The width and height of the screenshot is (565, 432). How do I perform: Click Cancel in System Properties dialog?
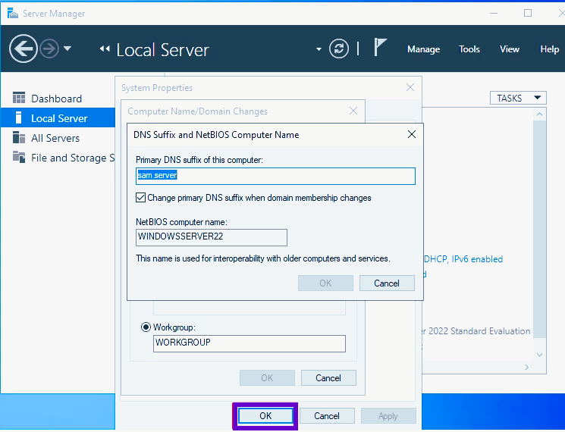click(x=327, y=416)
